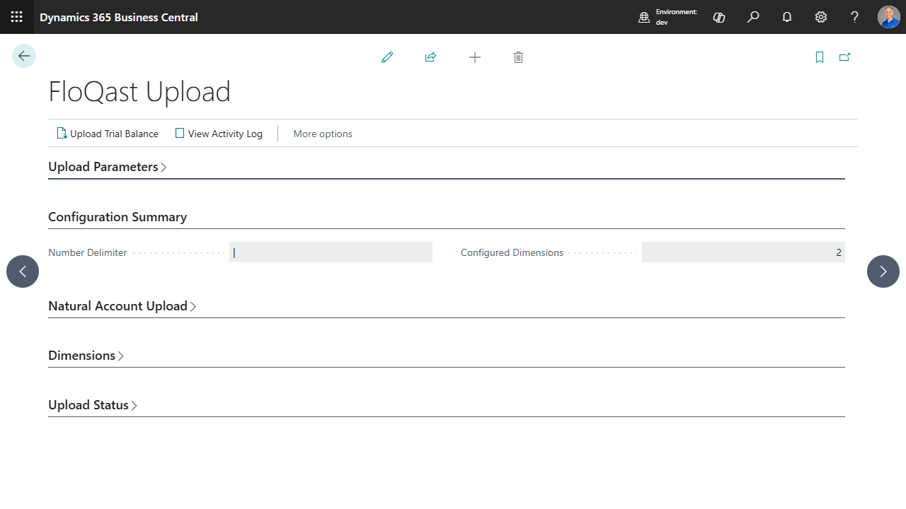Open the Copilot icon in header
906x509 pixels.
[719, 17]
